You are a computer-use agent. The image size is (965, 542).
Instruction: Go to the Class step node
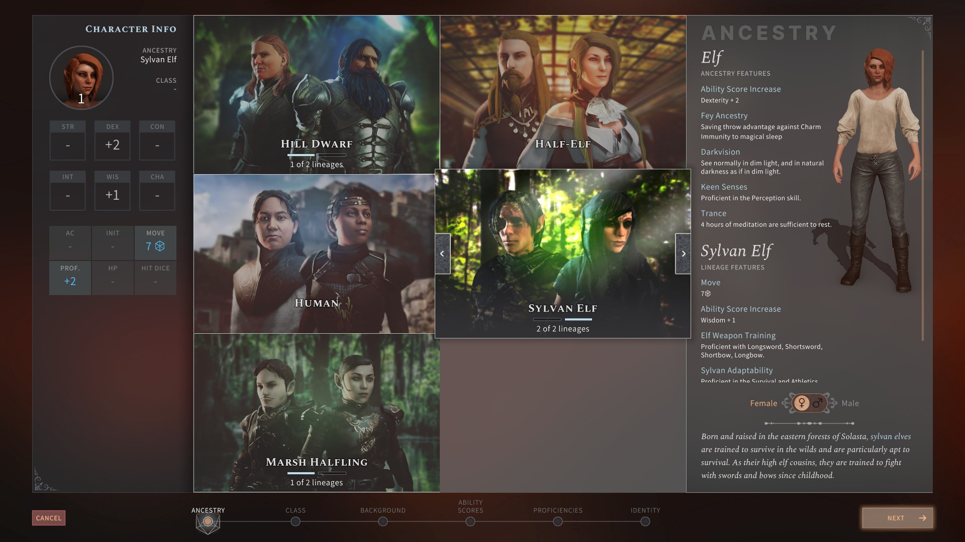tap(296, 522)
